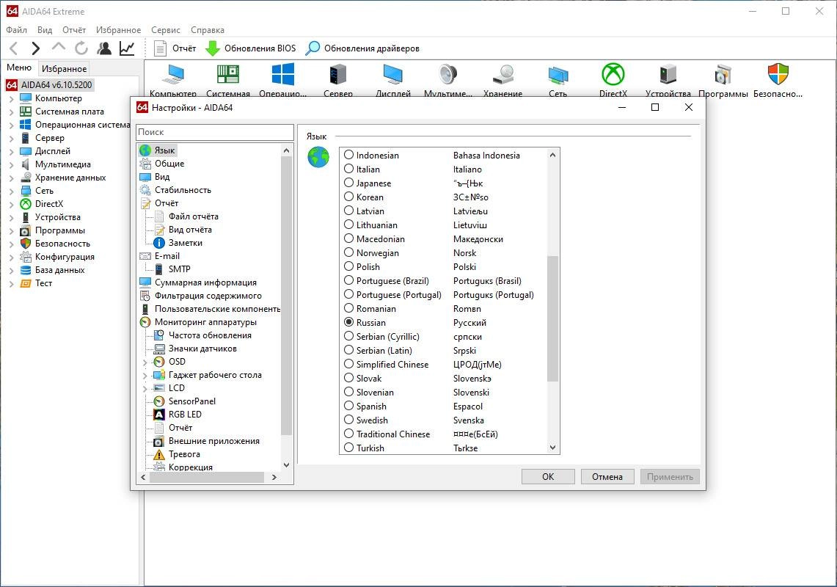Select Russian language radio button
Image resolution: width=837 pixels, height=587 pixels.
coord(348,322)
